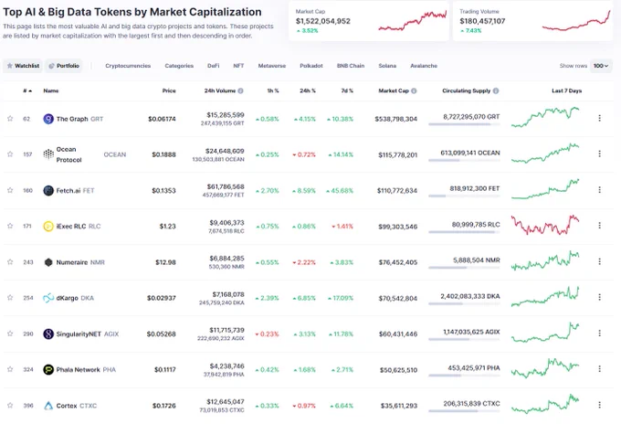Open info tooltip beside Market Cap header
The height and width of the screenshot is (424, 621).
414,90
